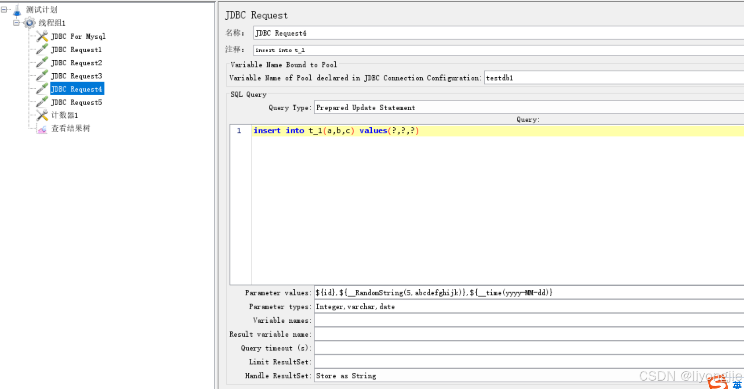Click the Result variable name field
The height and width of the screenshot is (389, 744).
pos(529,334)
